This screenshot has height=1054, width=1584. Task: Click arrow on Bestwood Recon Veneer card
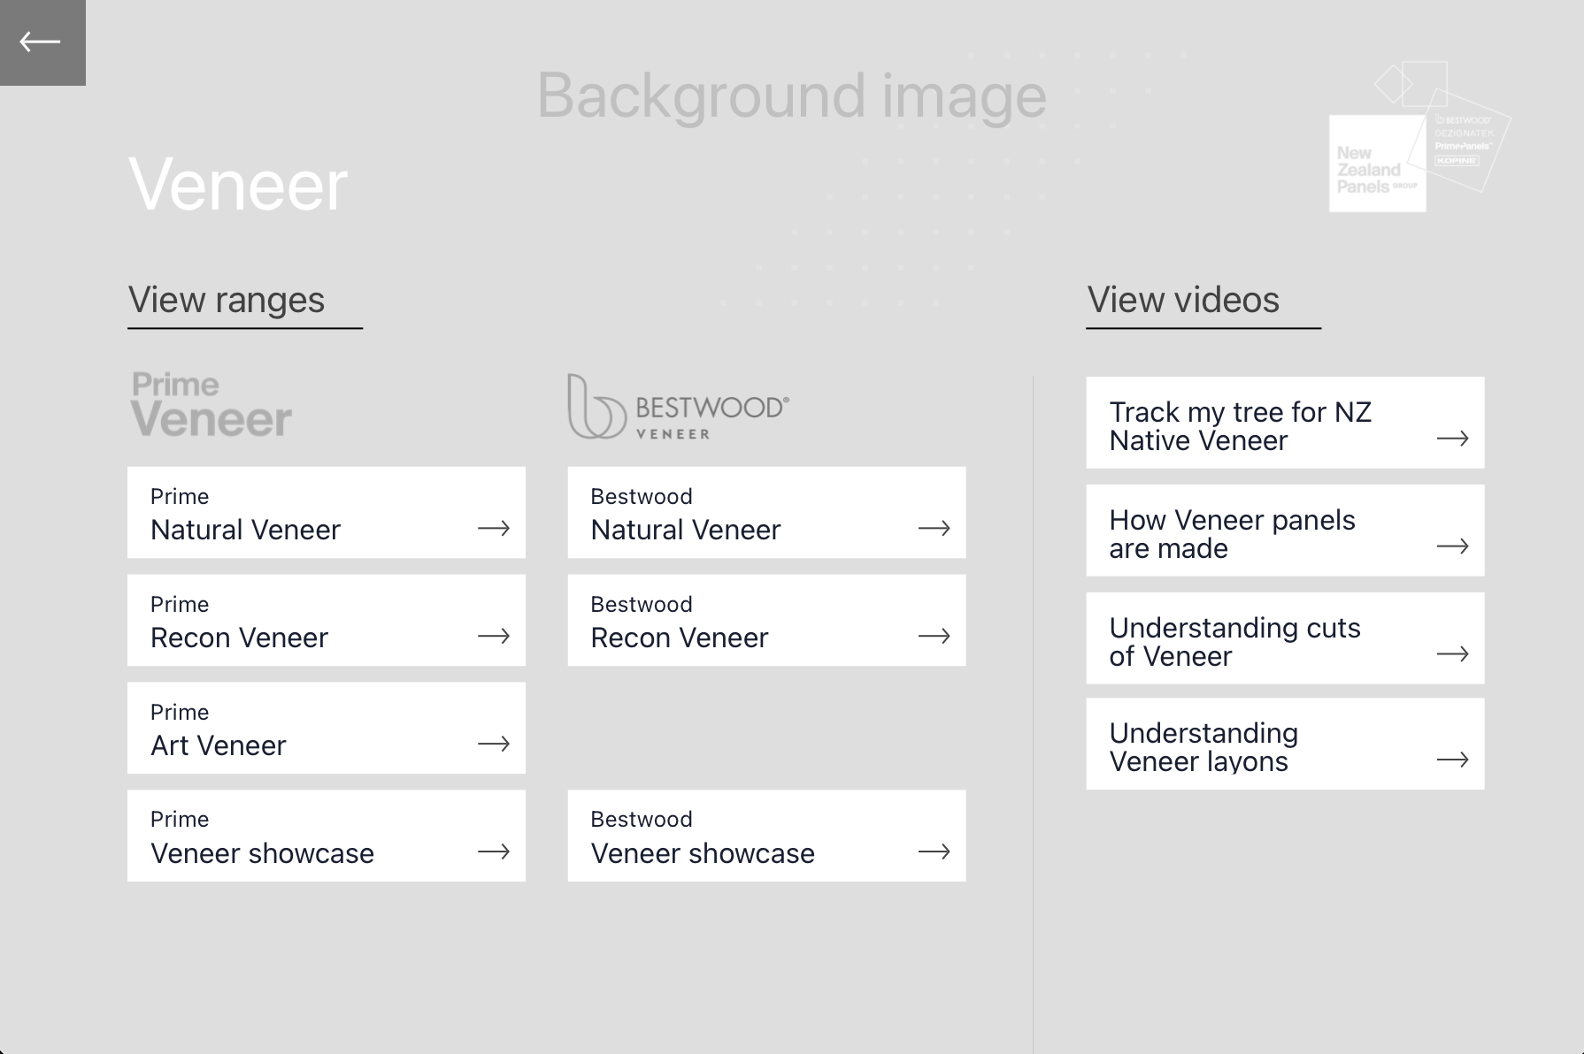coord(934,636)
